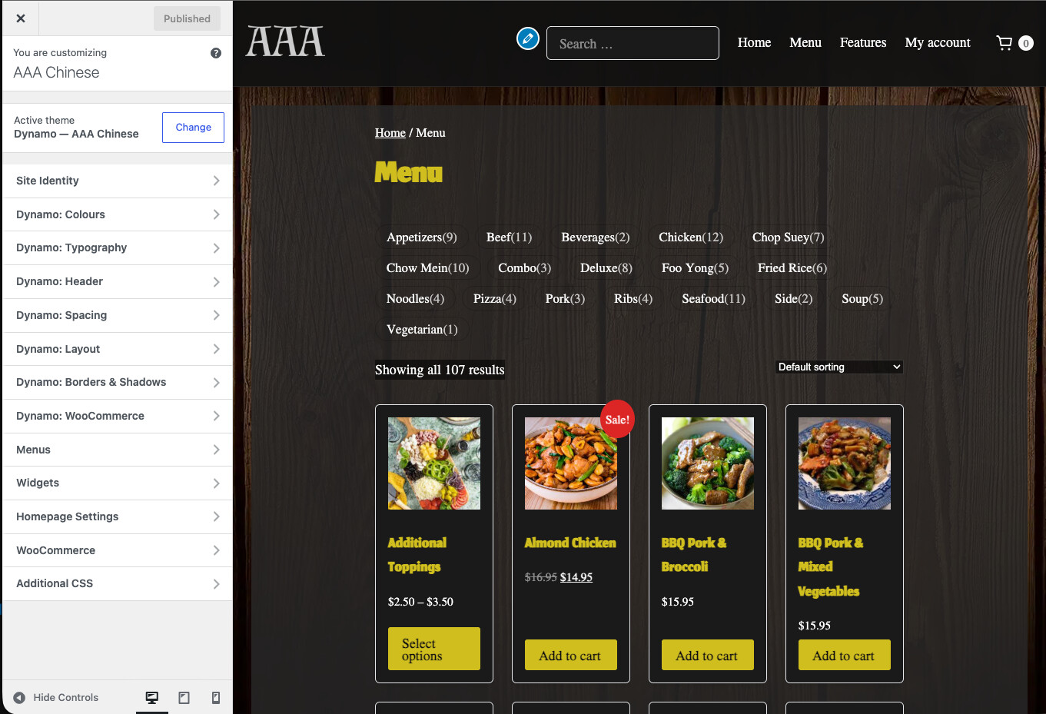
Task: Filter by Appetizers(9) category
Action: tap(422, 237)
